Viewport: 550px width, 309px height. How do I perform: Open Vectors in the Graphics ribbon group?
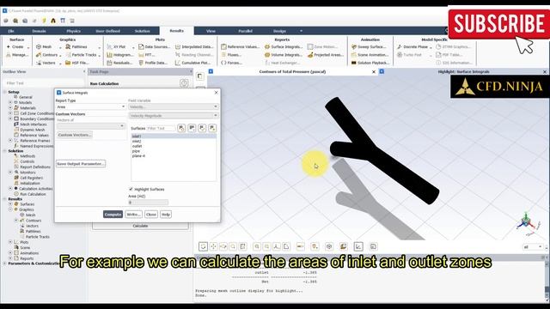pyautogui.click(x=46, y=63)
